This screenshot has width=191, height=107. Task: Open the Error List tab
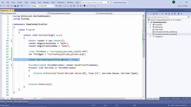coord(9,102)
